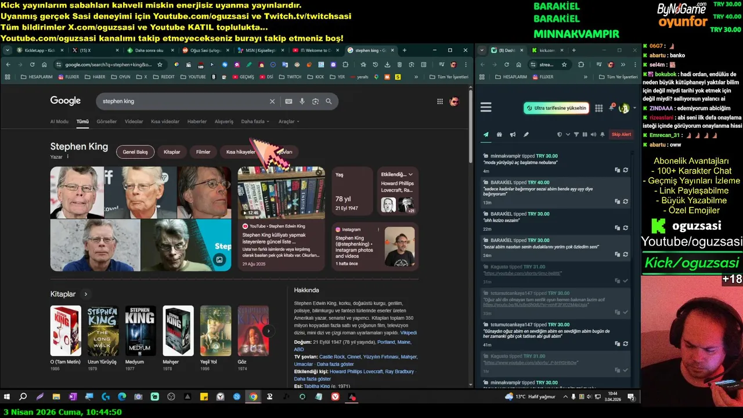Go to browser home page in left window
This screenshot has width=743, height=418.
tap(44, 64)
